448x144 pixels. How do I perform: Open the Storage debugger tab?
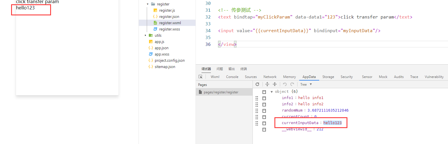328,77
